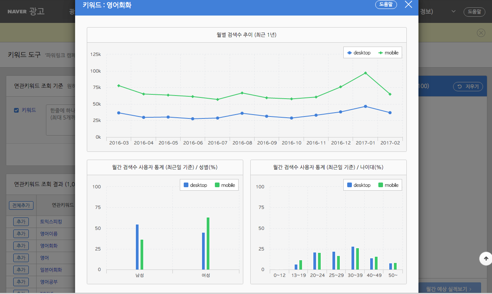
Task: Select the desktop bar for 남성
Action: 137,247
